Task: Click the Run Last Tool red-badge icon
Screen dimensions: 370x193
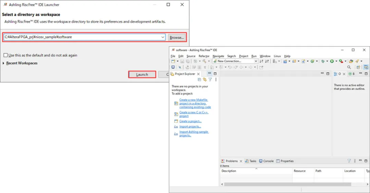Action: (x=341, y=61)
